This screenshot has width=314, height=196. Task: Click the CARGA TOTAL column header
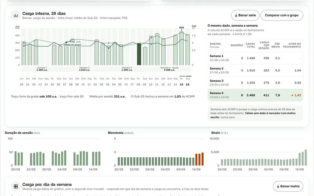click(x=250, y=45)
